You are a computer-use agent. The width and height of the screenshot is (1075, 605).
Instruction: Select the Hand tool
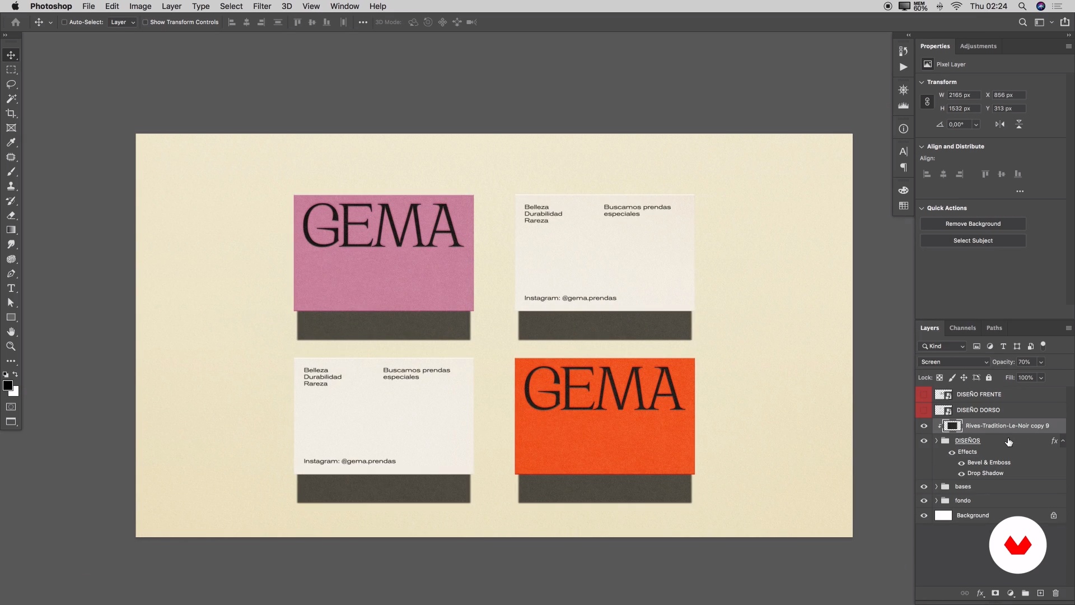11,332
